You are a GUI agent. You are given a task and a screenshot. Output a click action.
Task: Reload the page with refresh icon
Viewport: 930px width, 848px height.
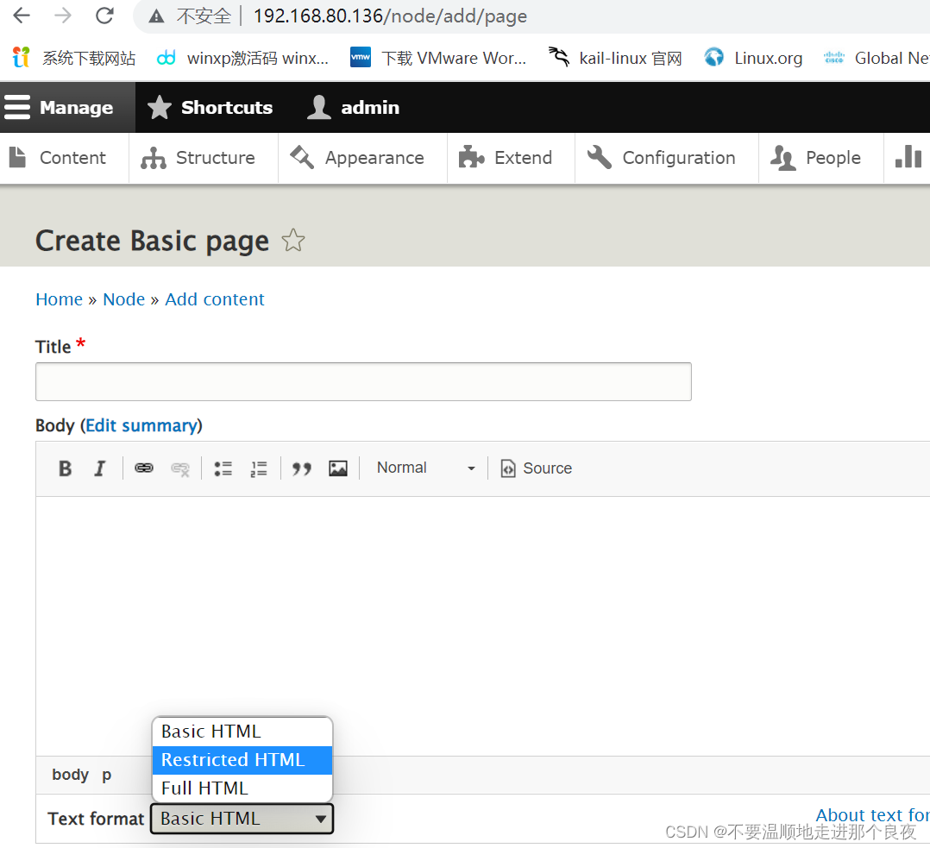104,16
